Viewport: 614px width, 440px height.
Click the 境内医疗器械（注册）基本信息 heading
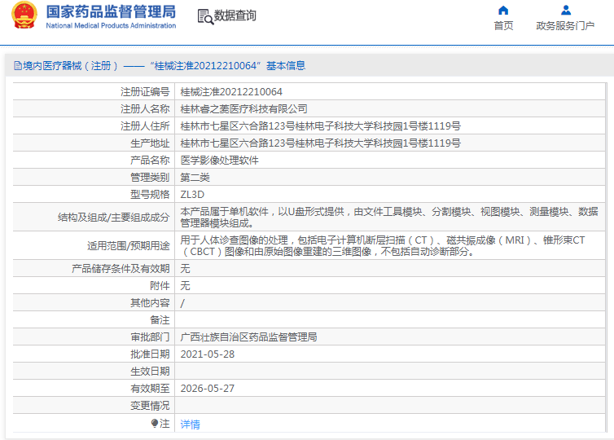click(160, 65)
